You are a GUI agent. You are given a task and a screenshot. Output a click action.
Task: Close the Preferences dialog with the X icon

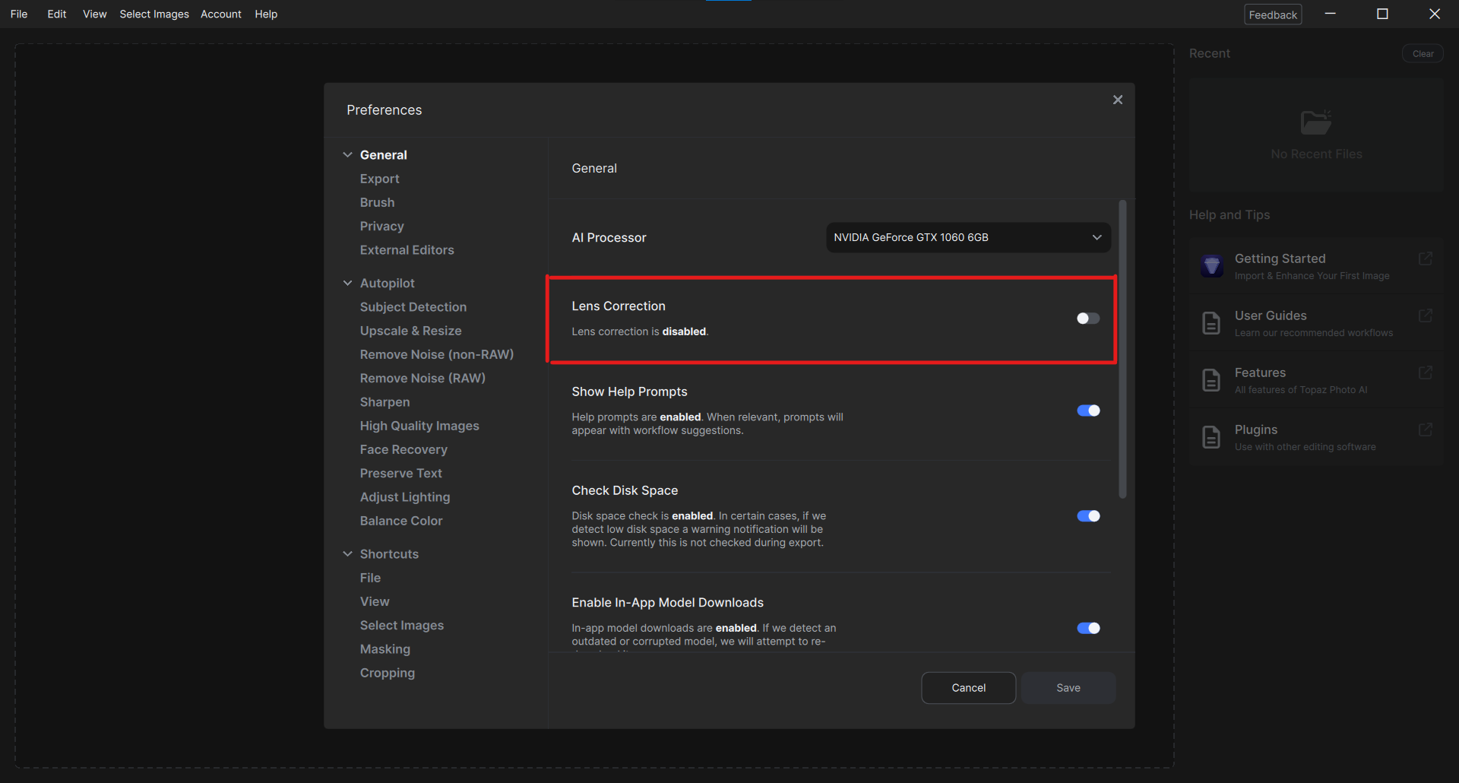[1118, 100]
